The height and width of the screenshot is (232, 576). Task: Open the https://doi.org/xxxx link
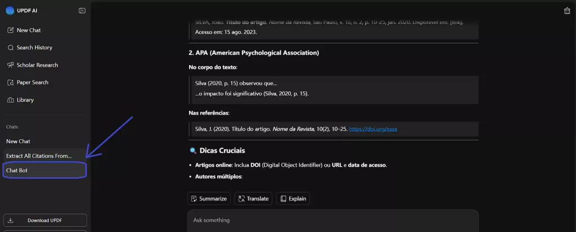point(373,129)
